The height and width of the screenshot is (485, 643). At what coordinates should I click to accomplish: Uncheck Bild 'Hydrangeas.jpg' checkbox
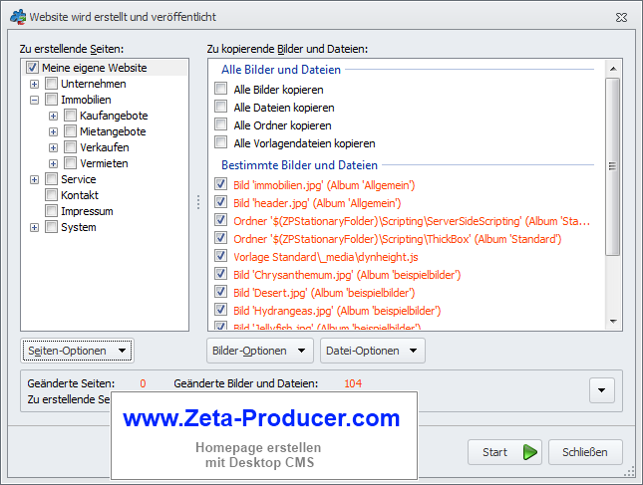pyautogui.click(x=221, y=310)
